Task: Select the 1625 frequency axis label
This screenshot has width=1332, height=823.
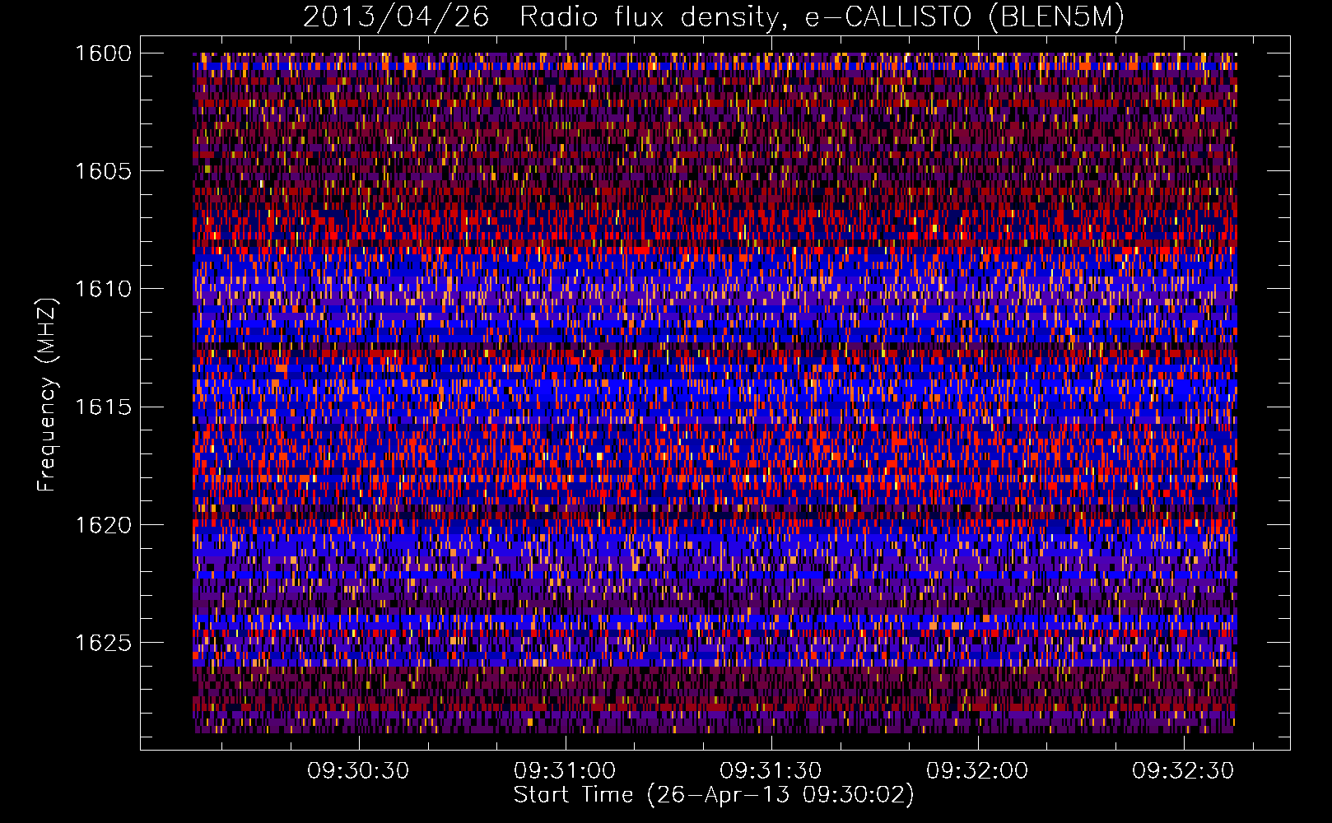Action: pos(103,642)
